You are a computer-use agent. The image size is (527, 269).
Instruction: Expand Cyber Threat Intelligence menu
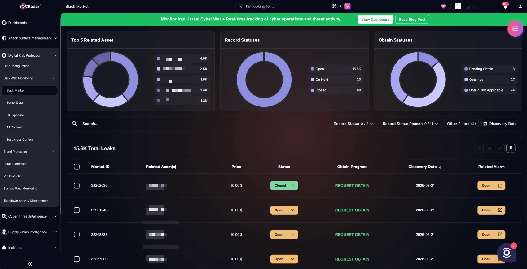[29, 216]
